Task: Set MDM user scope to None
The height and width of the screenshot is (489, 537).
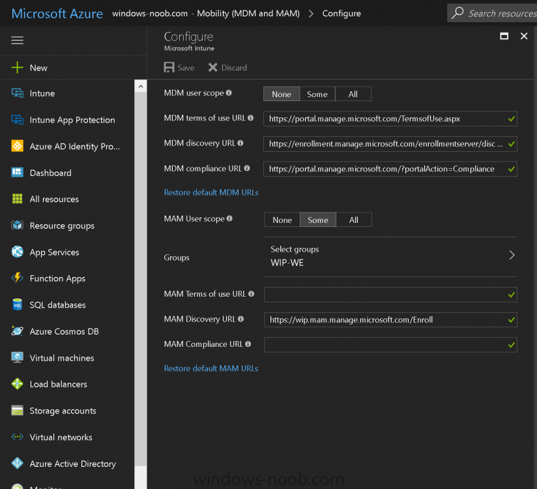Action: (282, 94)
